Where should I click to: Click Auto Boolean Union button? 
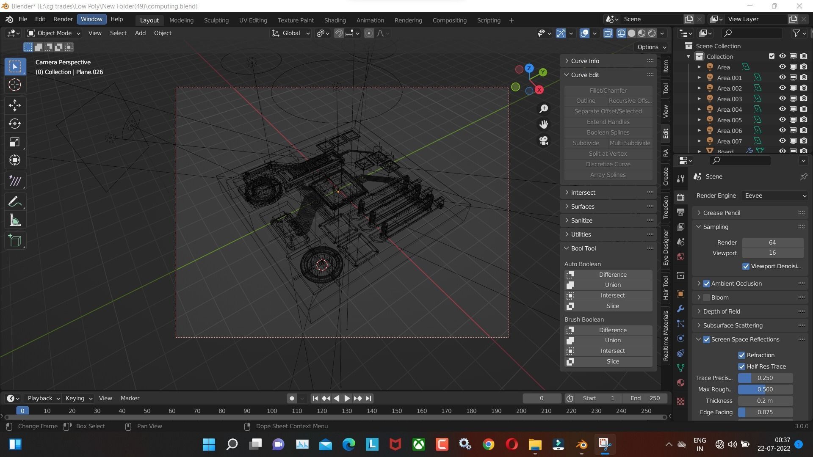[x=608, y=285]
